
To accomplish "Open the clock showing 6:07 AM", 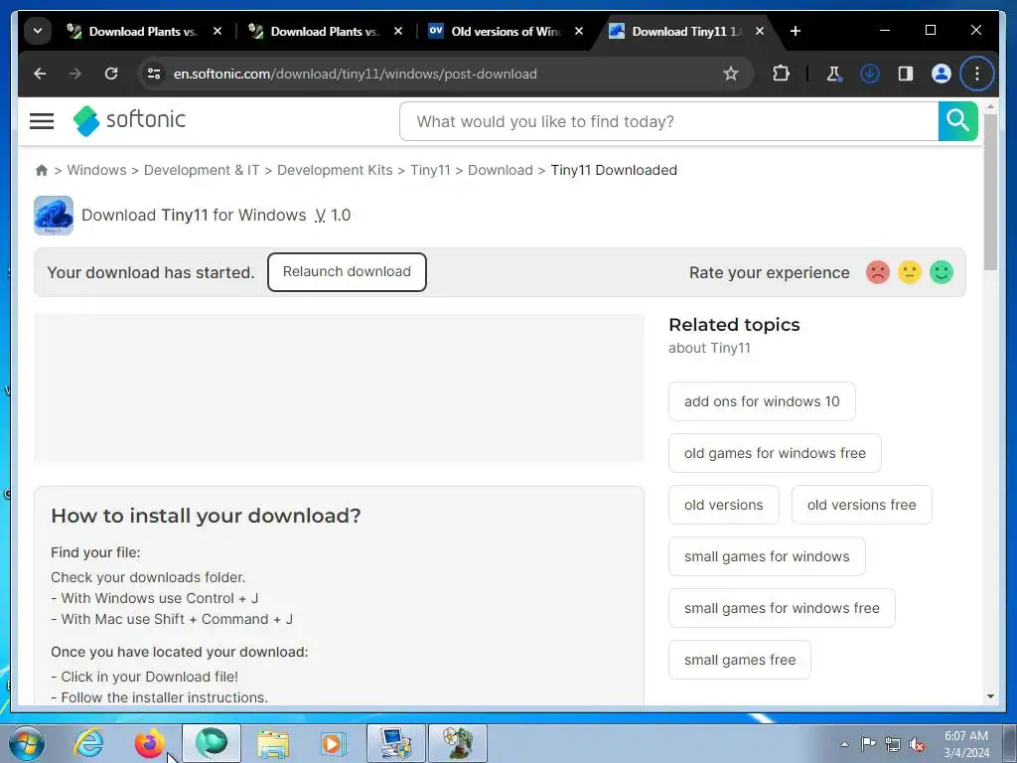I will (966, 744).
